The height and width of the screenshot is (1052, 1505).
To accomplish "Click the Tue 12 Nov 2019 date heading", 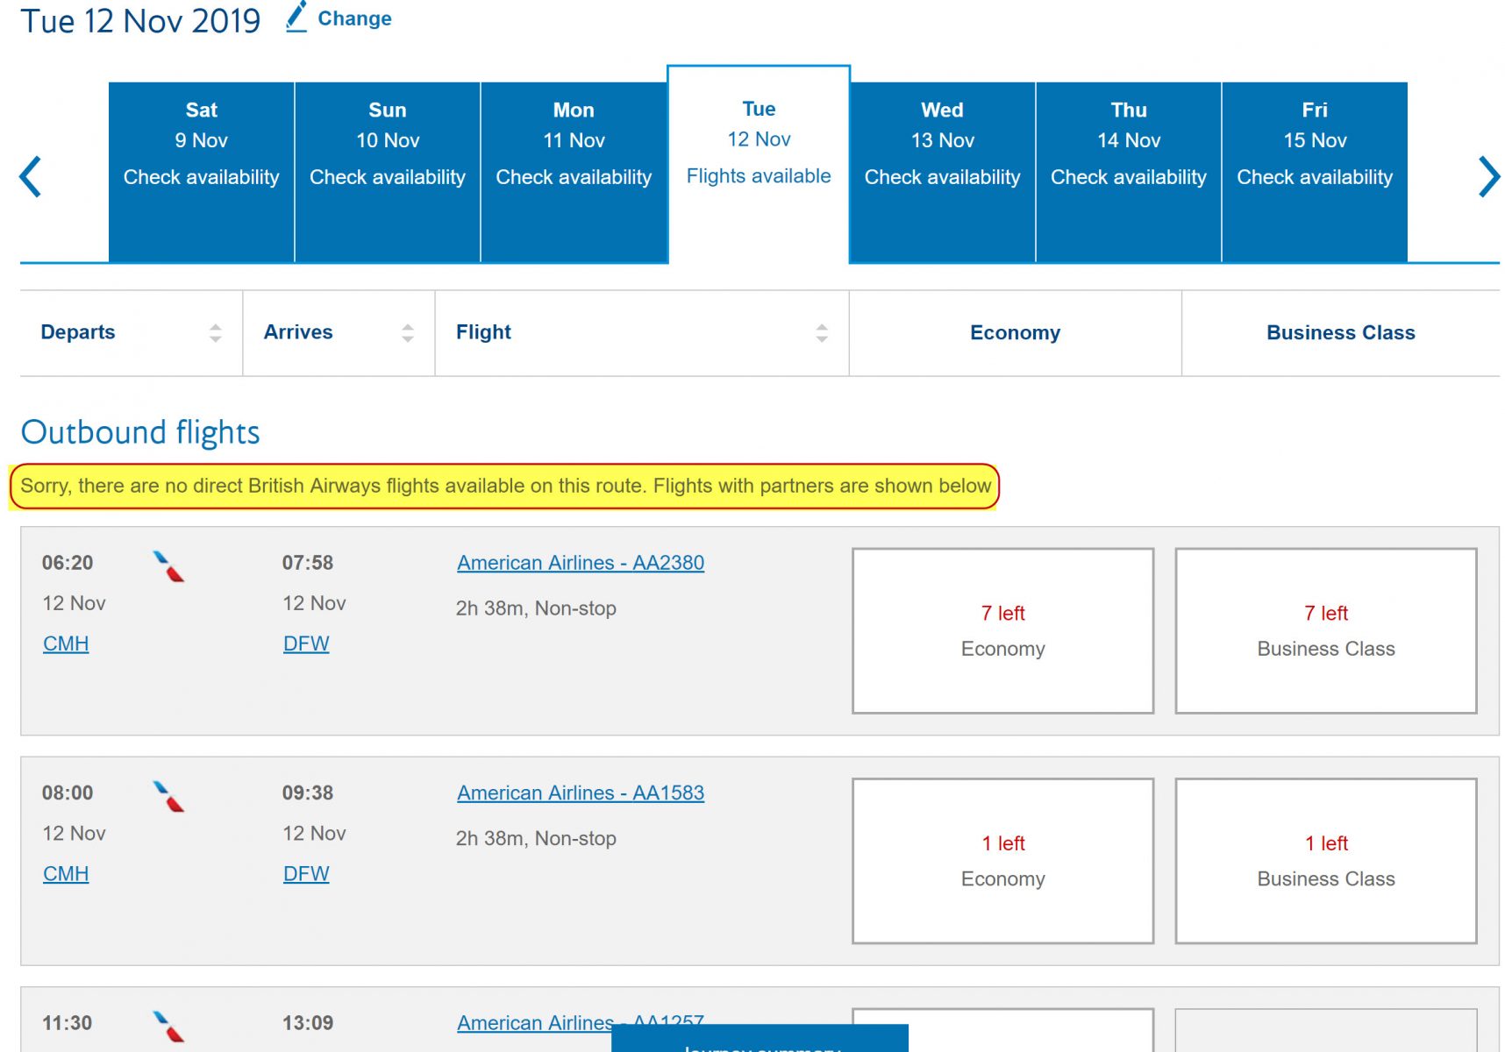I will pos(140,20).
